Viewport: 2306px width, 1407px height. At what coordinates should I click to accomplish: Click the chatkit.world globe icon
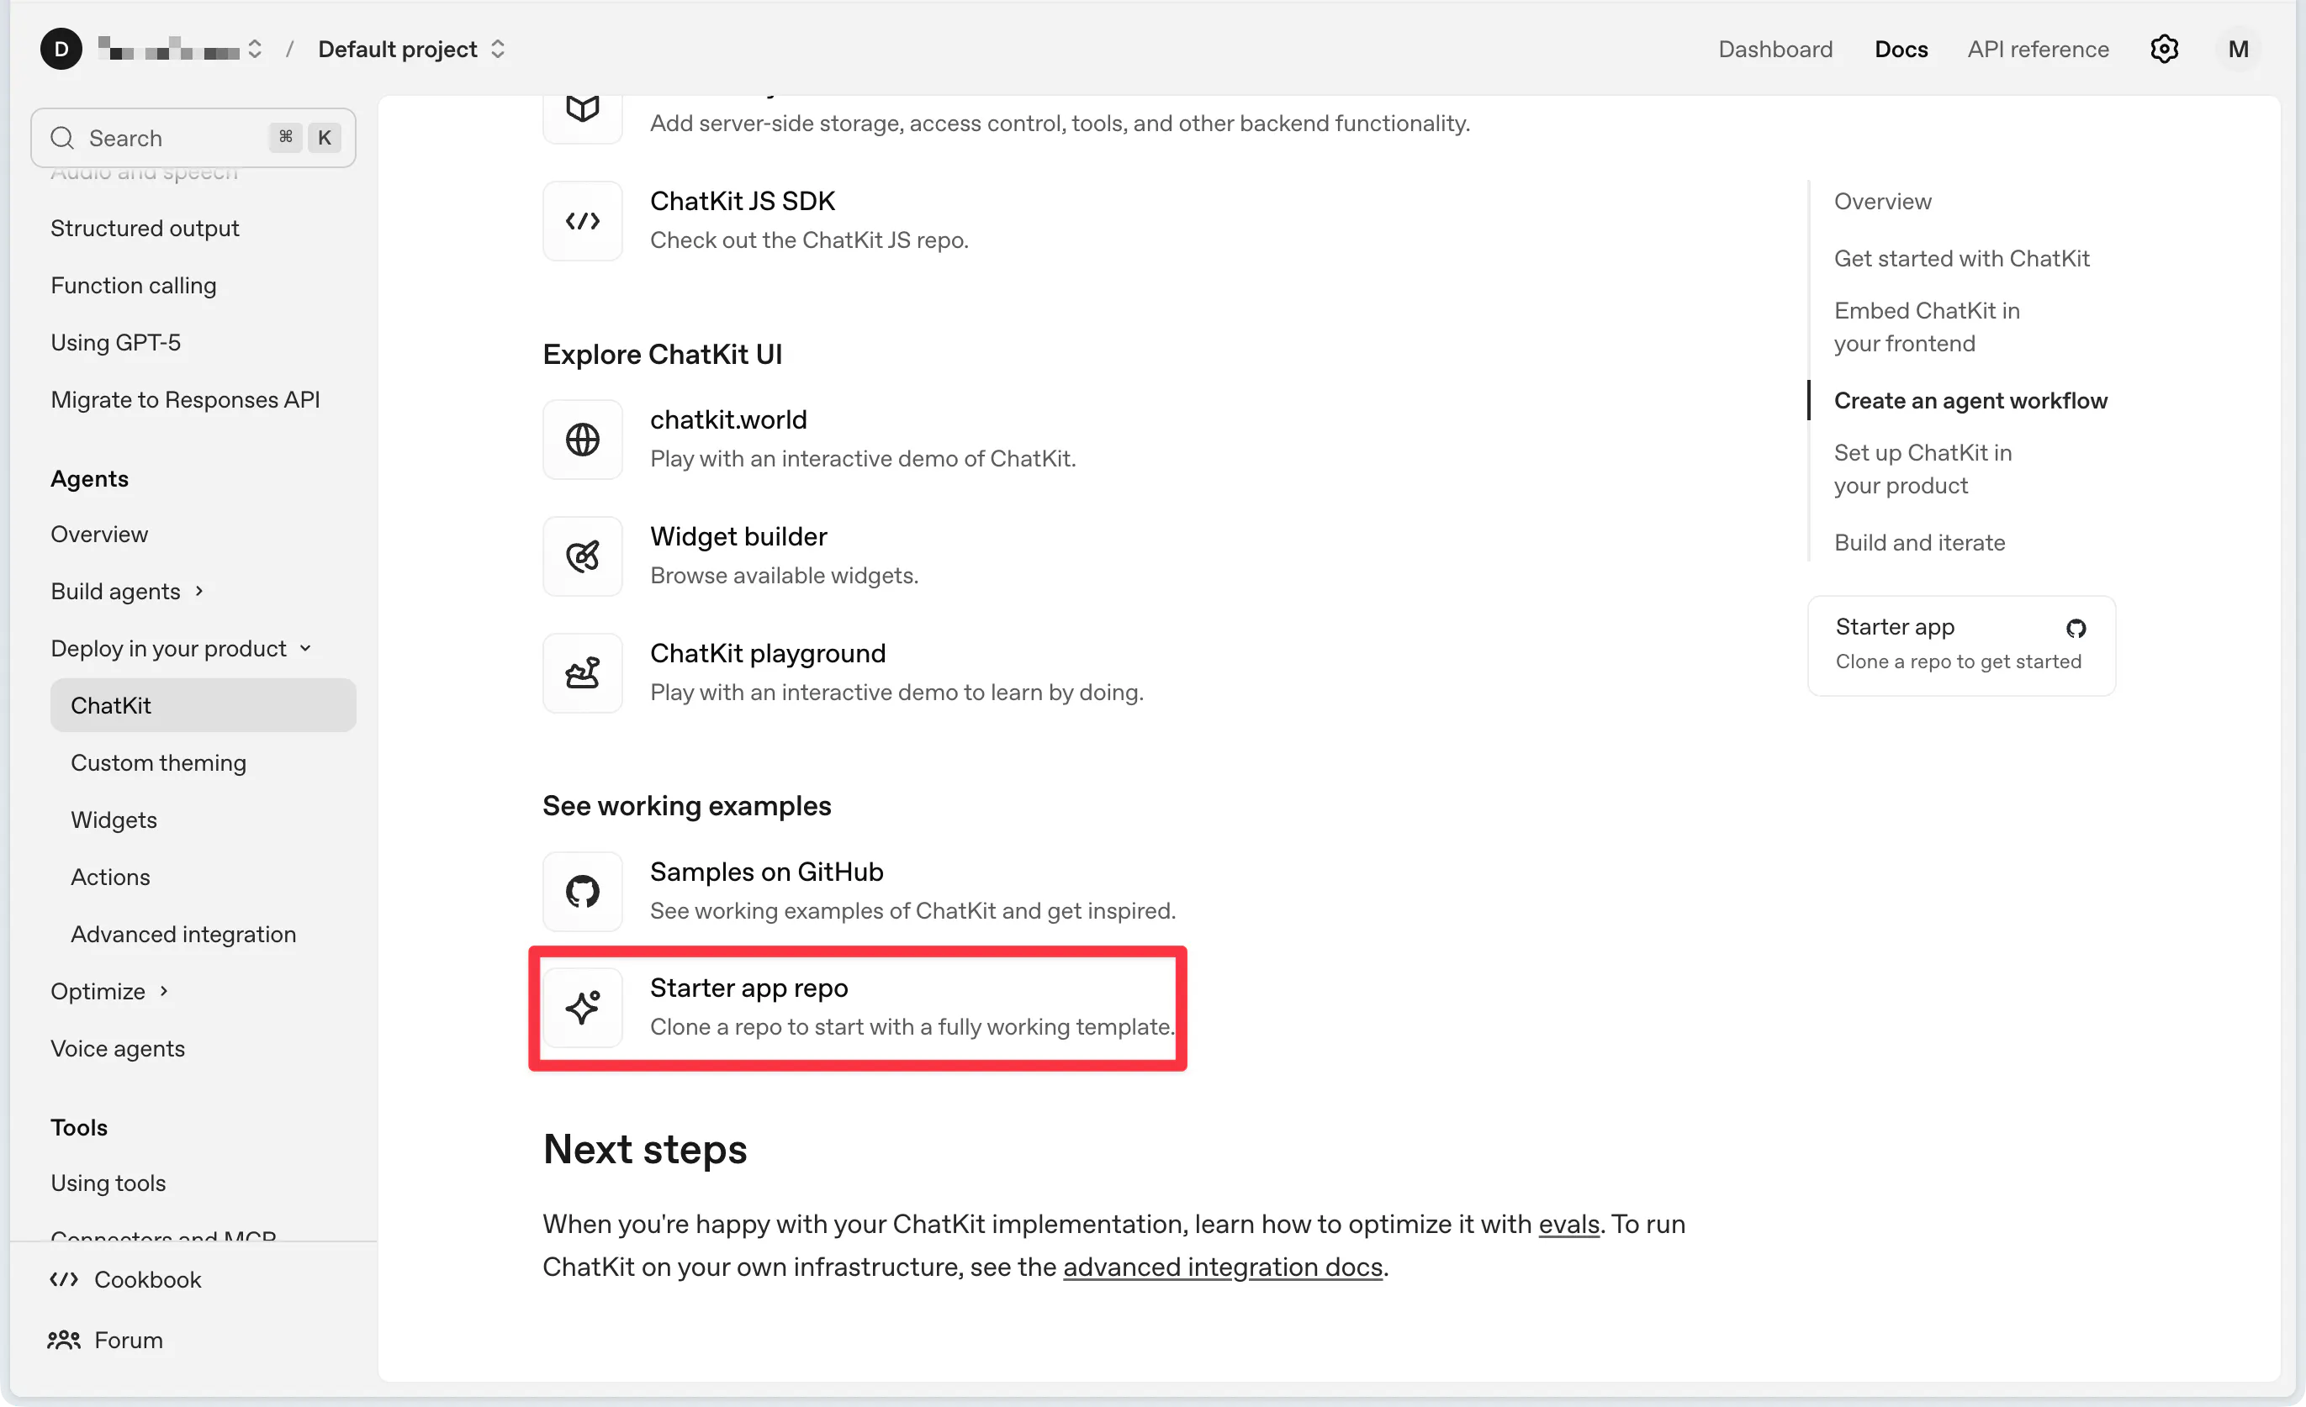[582, 439]
